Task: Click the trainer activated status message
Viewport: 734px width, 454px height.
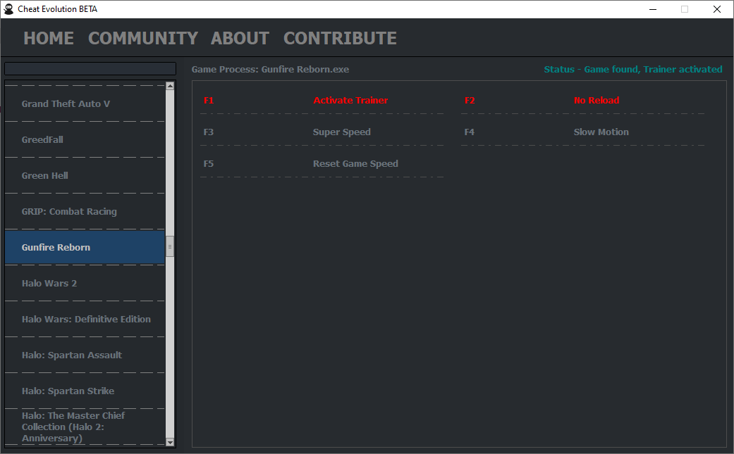Action: point(633,70)
